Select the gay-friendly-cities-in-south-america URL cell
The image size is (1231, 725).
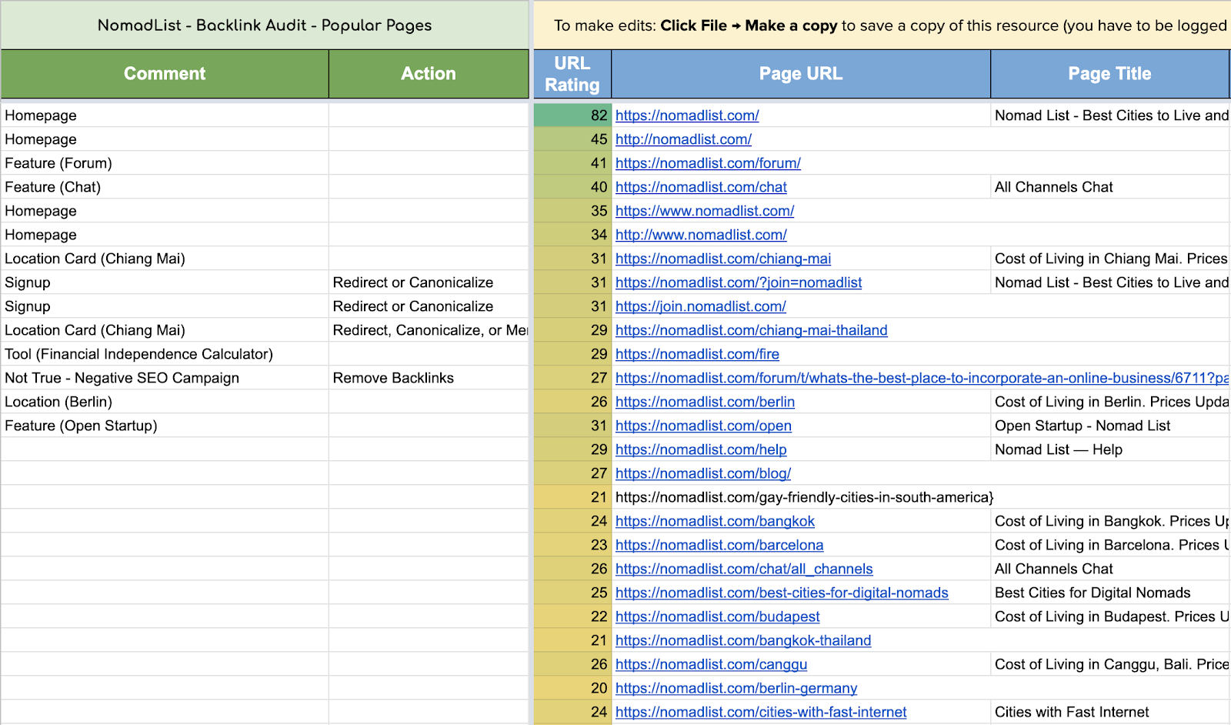(804, 497)
